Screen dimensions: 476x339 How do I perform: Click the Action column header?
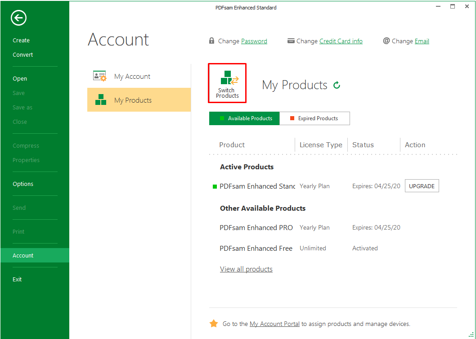pyautogui.click(x=415, y=145)
